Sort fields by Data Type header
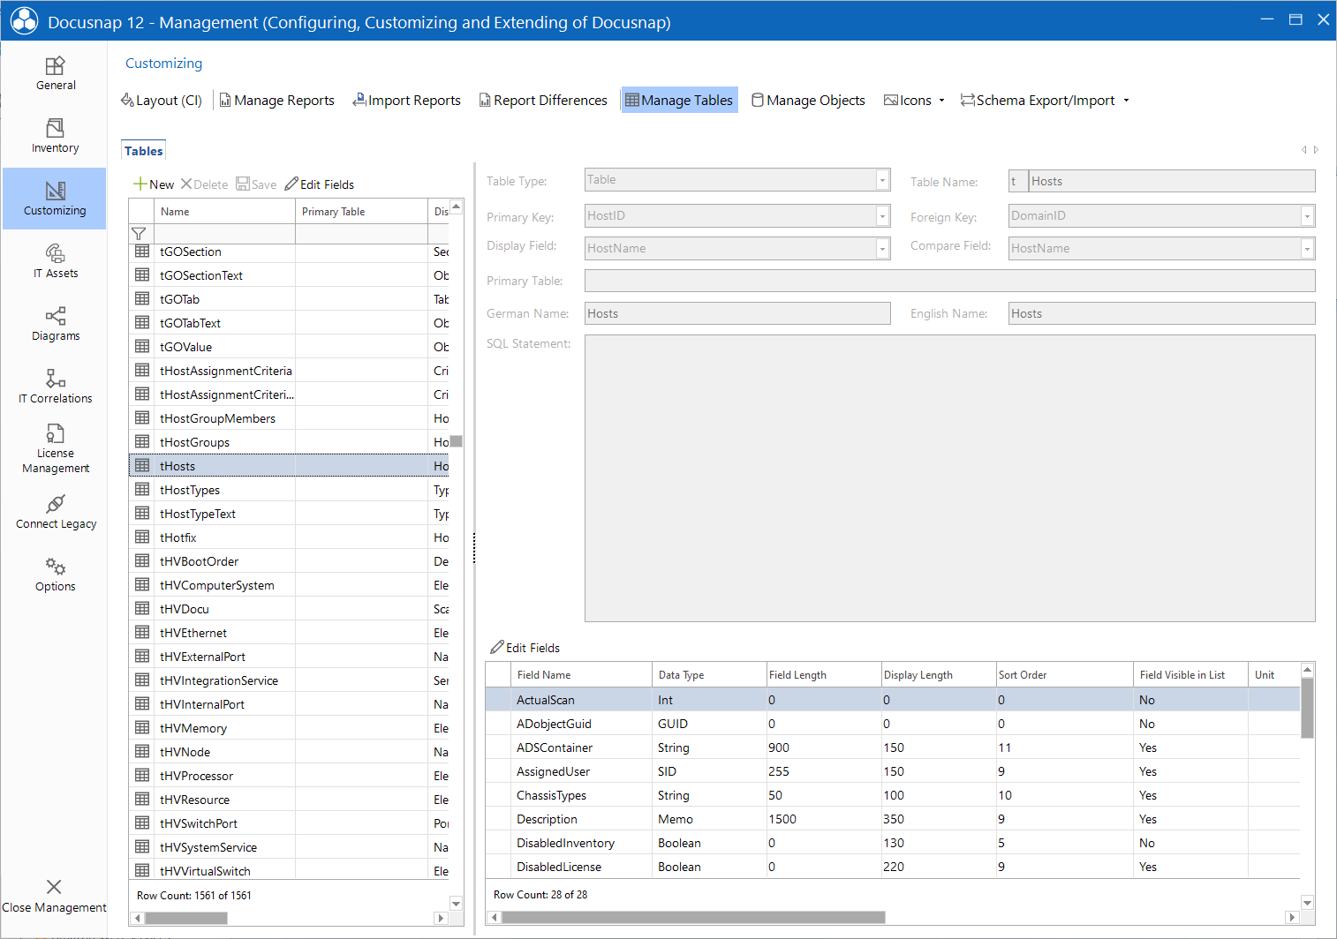 [709, 675]
